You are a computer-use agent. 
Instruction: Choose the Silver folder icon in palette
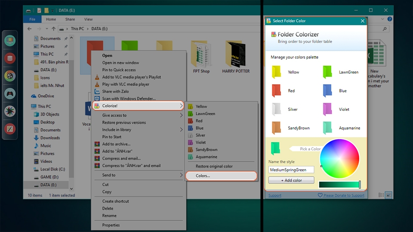tap(277, 109)
